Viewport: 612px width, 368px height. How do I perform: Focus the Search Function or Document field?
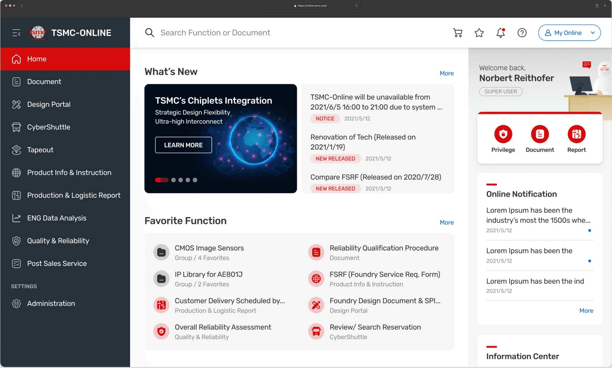tap(215, 33)
